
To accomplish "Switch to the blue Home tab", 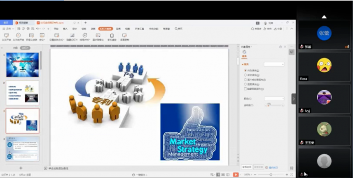I will (6, 23).
